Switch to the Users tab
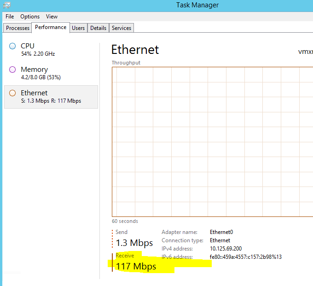 [x=78, y=28]
